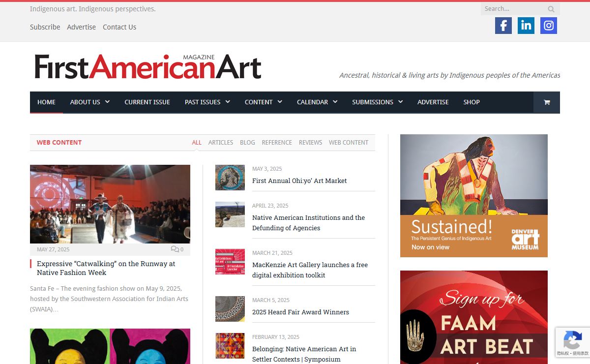Viewport: 590px width, 364px height.
Task: Click the April 23, 2025 date text
Action: pyautogui.click(x=270, y=206)
